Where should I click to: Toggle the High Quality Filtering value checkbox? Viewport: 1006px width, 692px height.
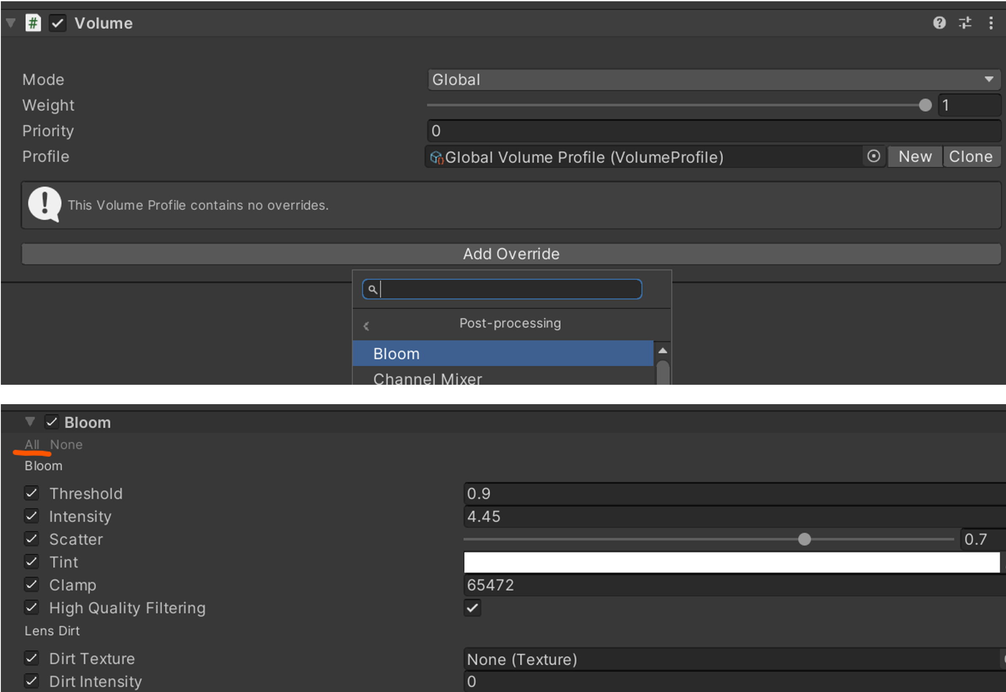tap(472, 607)
